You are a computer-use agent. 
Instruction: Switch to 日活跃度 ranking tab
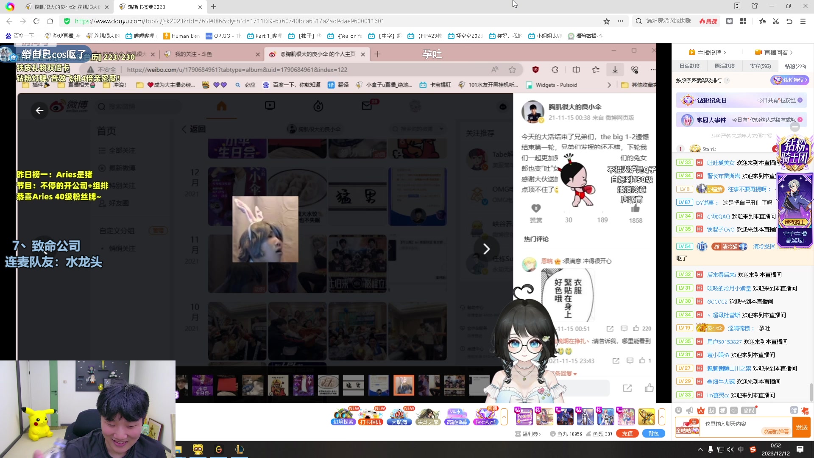click(x=689, y=66)
